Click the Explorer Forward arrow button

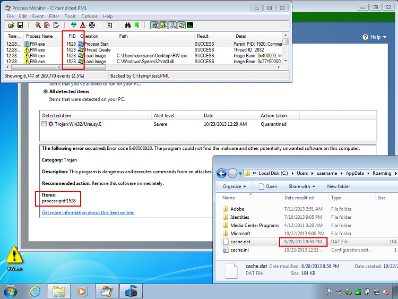pyautogui.click(x=232, y=174)
